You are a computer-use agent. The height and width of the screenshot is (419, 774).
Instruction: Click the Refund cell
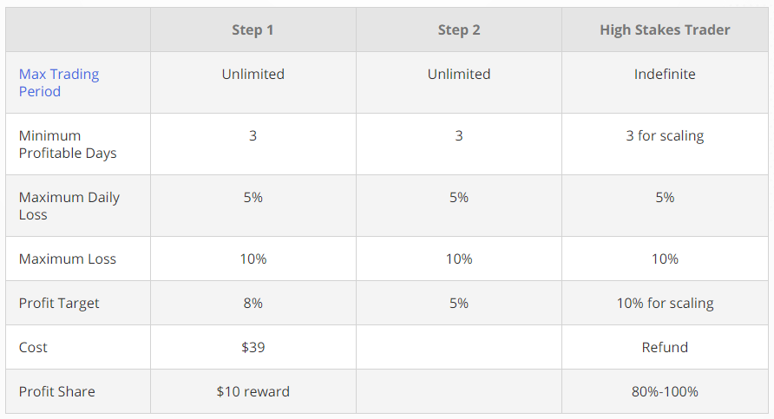[665, 348]
